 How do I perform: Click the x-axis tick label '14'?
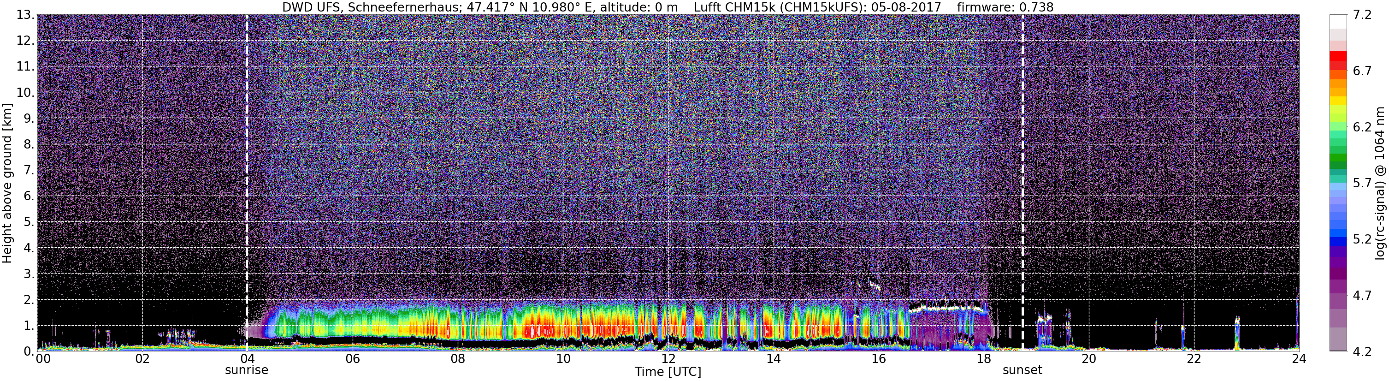773,359
